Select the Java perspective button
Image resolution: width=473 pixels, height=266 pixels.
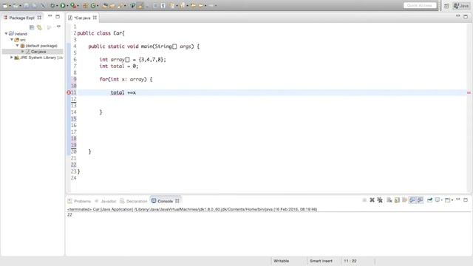click(461, 6)
